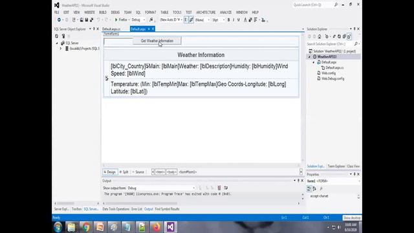Viewport: 414px width, 233px height.
Task: Select Default.aspx.cs in Solution Explorer tree
Action: 334,68
